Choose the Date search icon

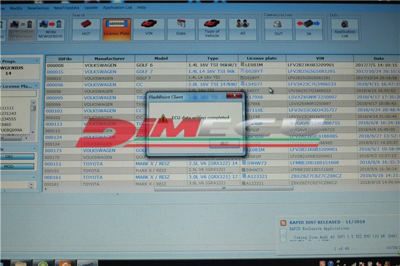tap(181, 28)
